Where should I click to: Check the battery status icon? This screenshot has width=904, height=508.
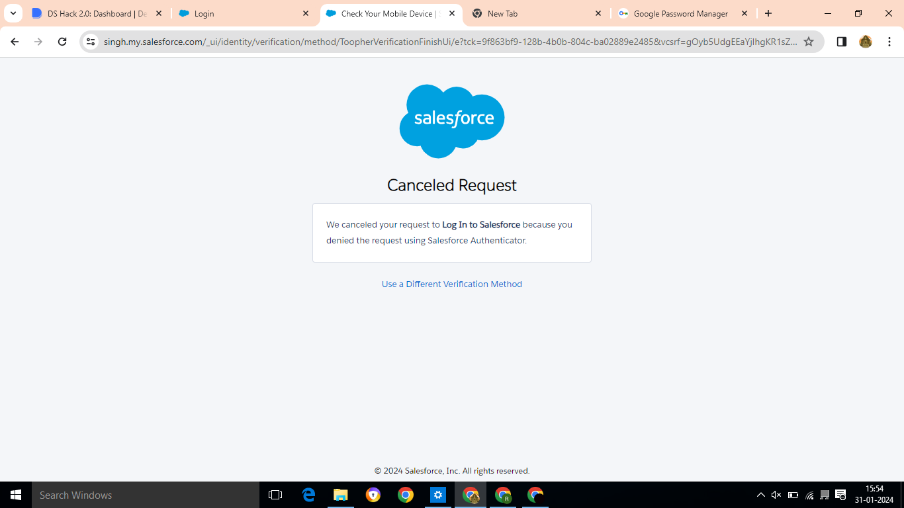[x=793, y=495]
